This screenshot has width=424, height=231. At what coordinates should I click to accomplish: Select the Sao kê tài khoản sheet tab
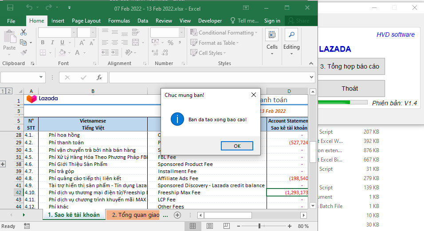click(74, 215)
